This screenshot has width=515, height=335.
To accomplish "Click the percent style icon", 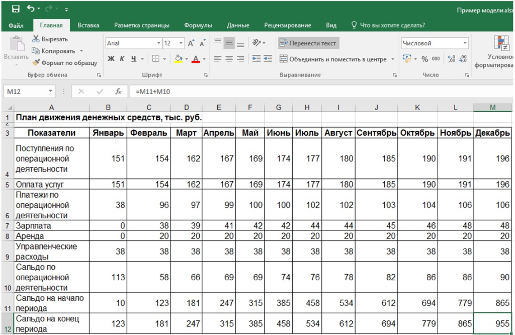I will (x=424, y=59).
